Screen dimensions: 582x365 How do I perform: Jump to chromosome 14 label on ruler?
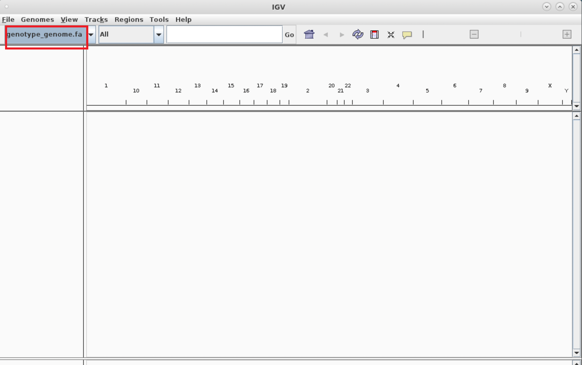[x=215, y=91]
